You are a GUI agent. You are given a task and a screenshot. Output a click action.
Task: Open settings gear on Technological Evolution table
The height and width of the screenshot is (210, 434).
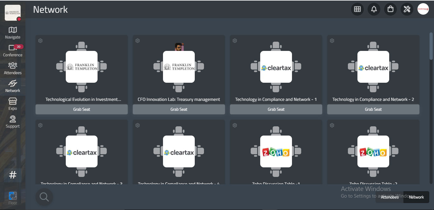click(40, 41)
